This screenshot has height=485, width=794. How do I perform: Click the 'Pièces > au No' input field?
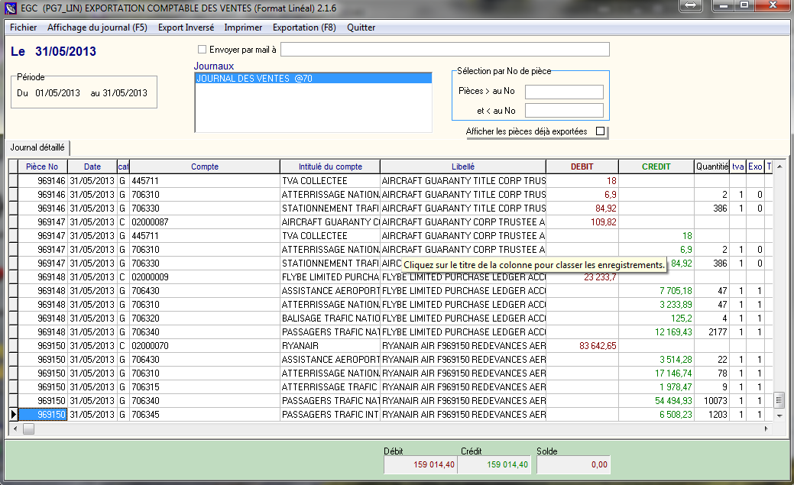pyautogui.click(x=564, y=92)
